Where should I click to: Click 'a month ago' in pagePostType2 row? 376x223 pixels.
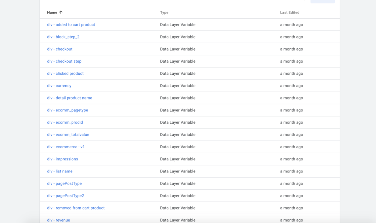click(291, 196)
